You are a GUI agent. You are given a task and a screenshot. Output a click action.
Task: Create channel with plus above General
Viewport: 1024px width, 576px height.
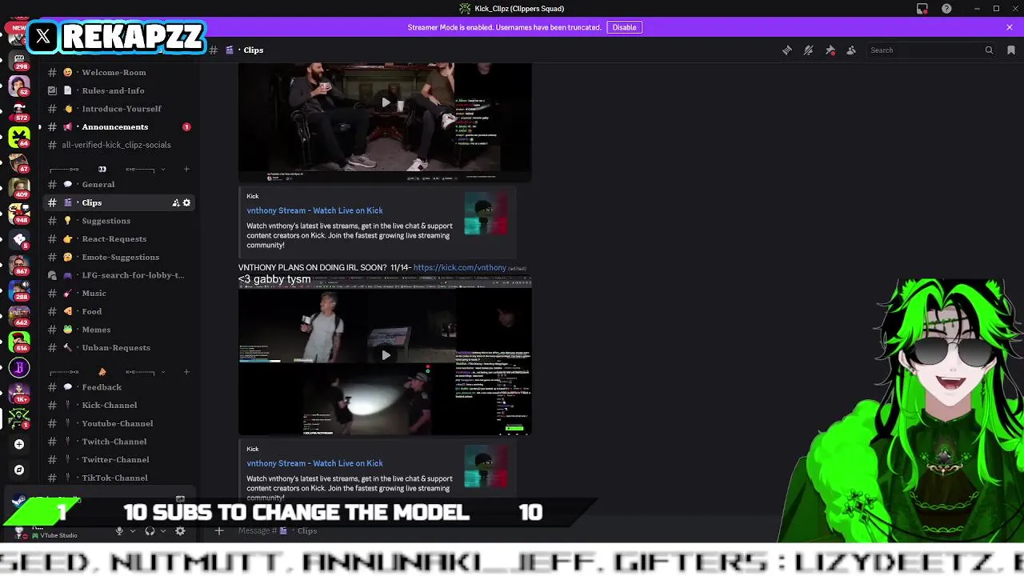pos(186,169)
